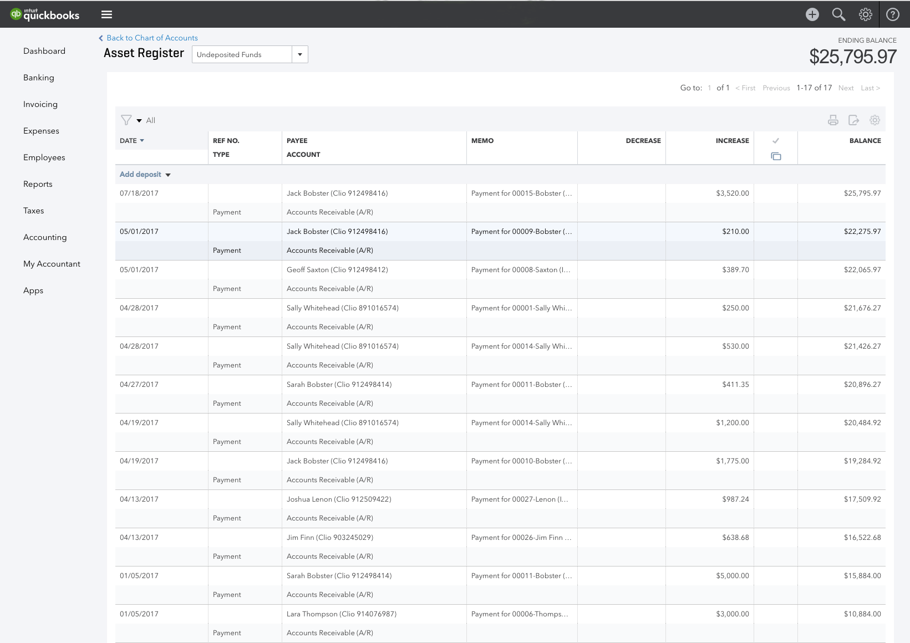Click the Back to Chart of Accounts link
The width and height of the screenshot is (910, 643).
click(x=152, y=38)
